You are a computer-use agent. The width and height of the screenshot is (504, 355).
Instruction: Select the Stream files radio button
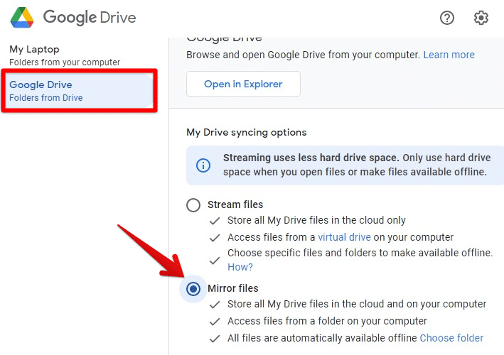click(x=193, y=204)
